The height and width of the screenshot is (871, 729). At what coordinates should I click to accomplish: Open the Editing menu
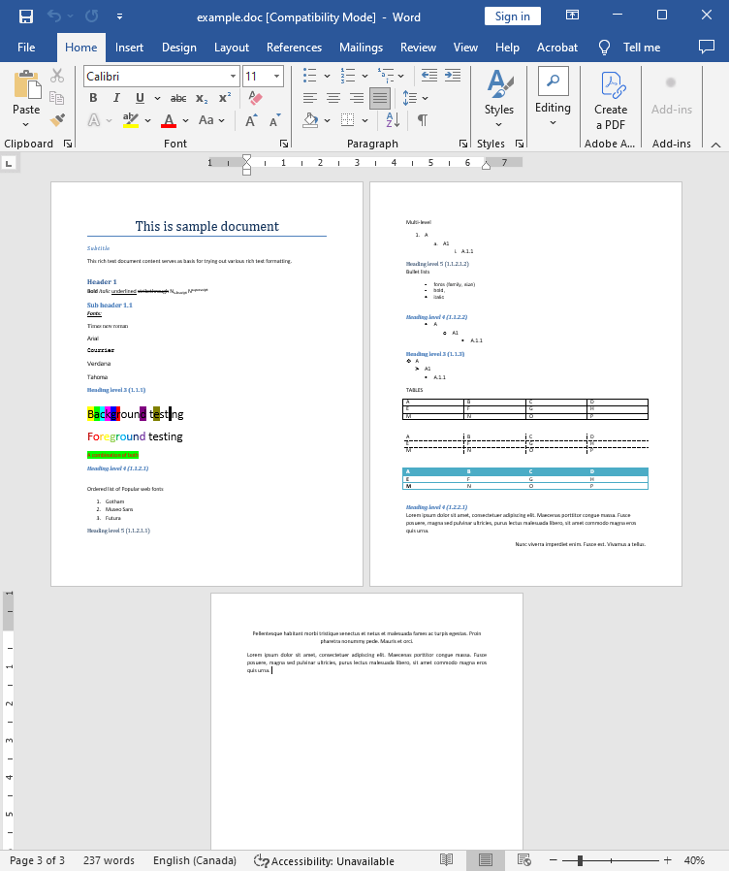point(553,98)
